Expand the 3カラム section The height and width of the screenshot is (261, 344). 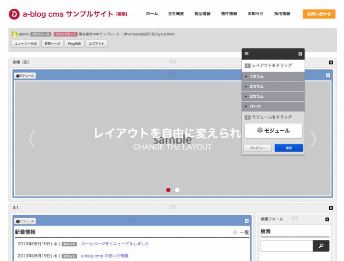273,96
